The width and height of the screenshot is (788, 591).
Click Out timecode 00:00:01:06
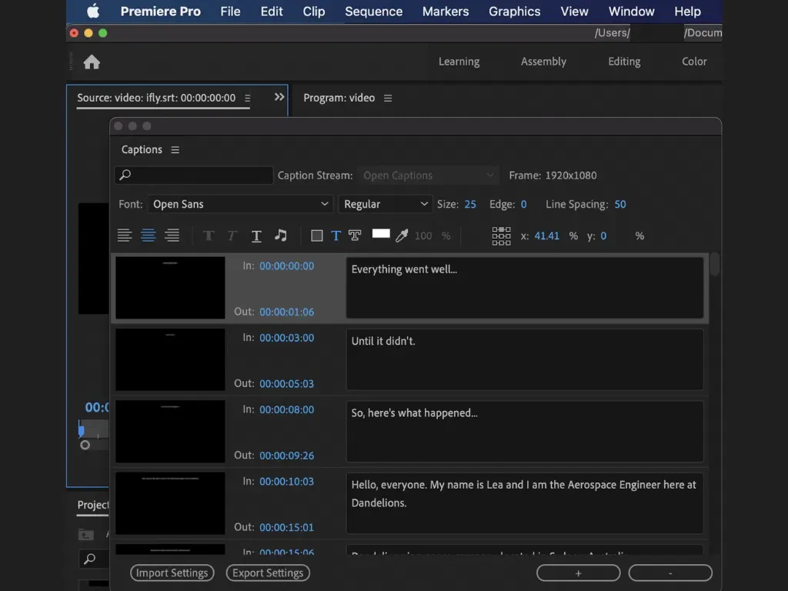(x=286, y=312)
